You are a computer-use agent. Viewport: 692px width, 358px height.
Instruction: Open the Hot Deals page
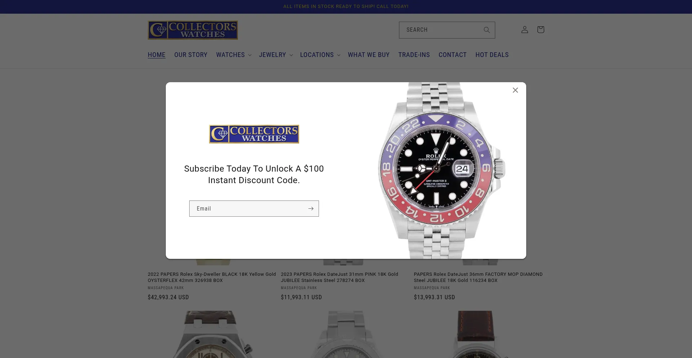[492, 55]
